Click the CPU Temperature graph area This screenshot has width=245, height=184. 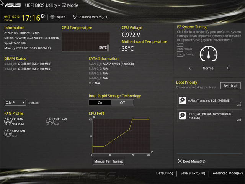coord(86,42)
